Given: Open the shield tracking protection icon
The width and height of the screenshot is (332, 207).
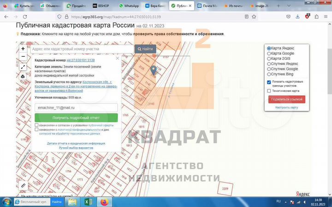Looking at the screenshot, I should point(59,17).
